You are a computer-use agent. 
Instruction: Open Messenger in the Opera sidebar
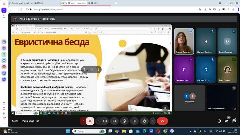(x=4, y=48)
